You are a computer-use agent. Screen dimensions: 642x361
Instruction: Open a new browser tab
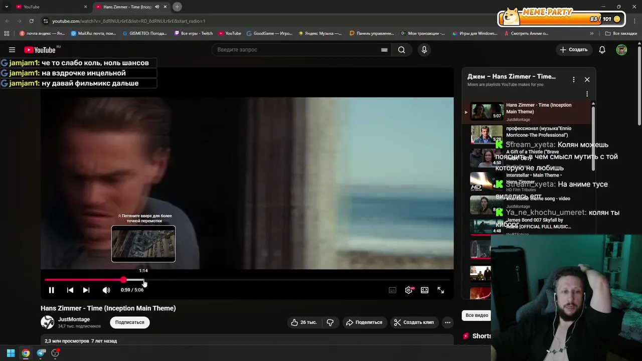[178, 7]
